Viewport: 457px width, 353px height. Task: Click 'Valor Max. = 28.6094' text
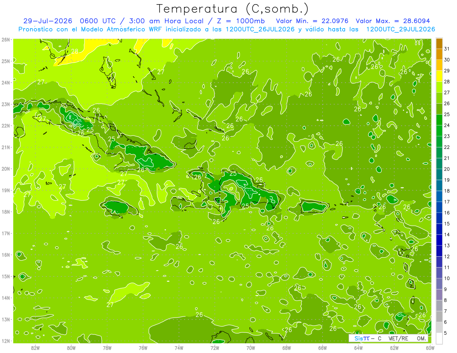point(393,21)
